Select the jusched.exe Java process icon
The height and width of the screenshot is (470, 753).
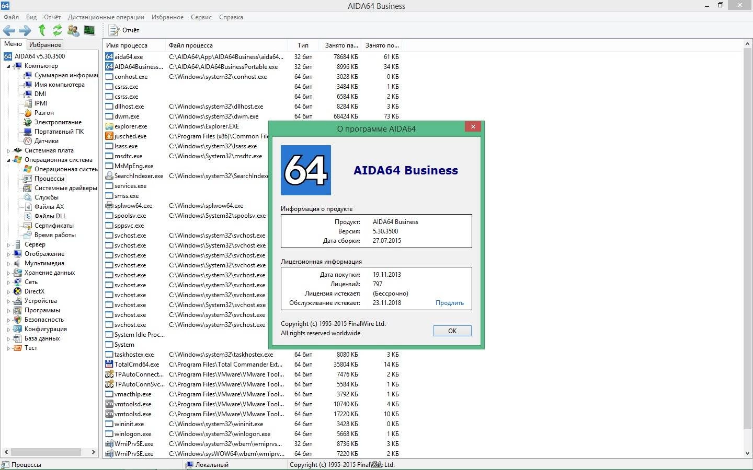tap(109, 136)
